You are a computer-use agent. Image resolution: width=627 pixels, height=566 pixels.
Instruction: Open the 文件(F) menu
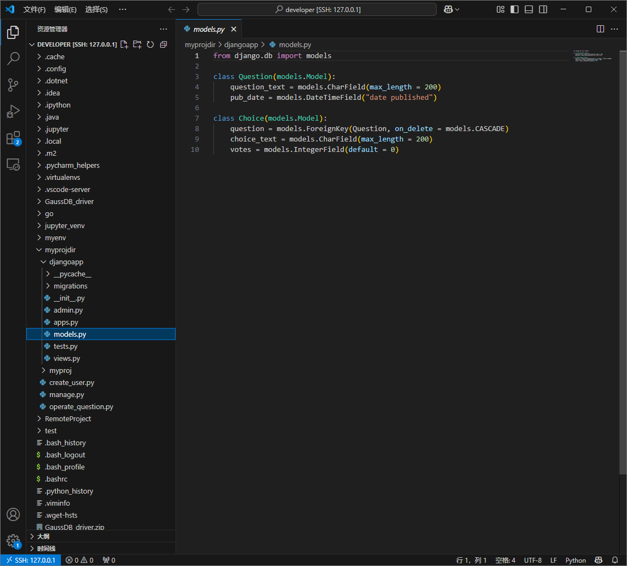pos(35,9)
